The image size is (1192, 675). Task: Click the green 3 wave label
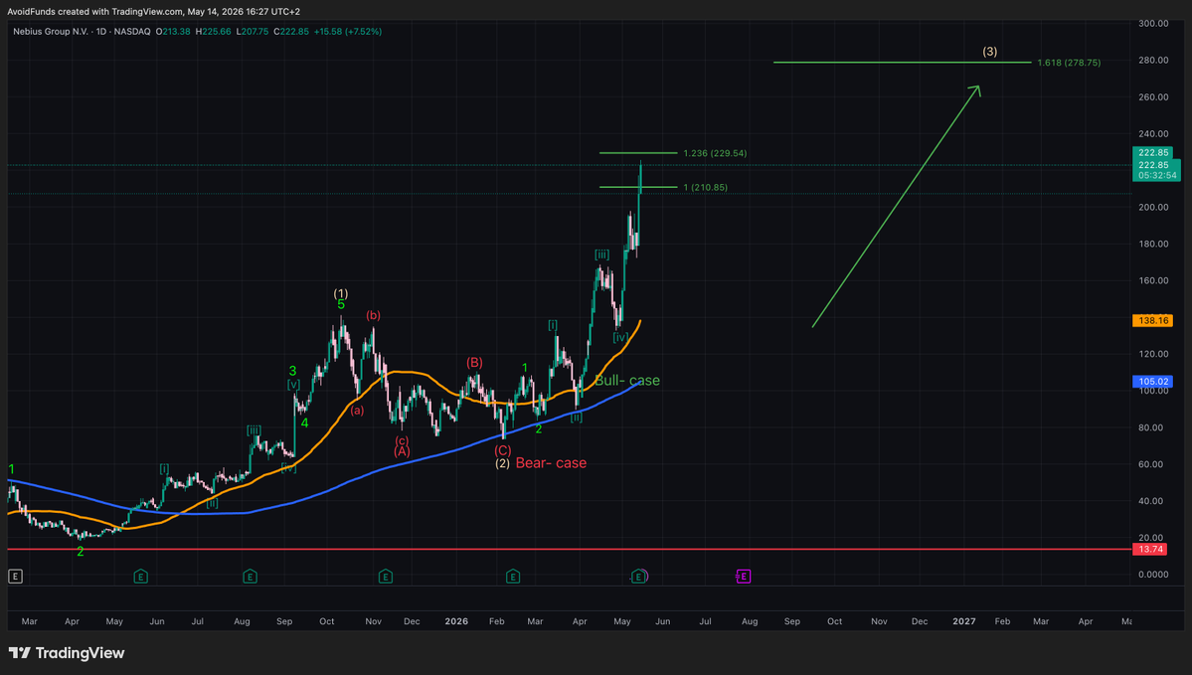pos(292,371)
